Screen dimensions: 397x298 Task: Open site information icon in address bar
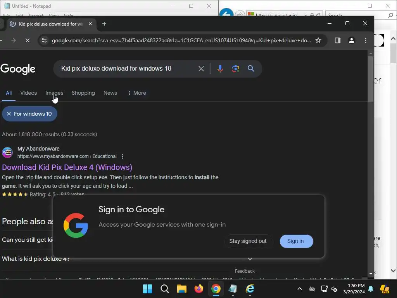point(44,40)
